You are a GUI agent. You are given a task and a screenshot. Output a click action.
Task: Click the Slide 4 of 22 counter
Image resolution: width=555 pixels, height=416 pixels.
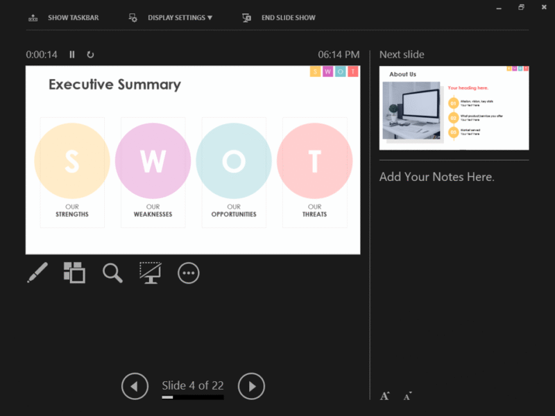tap(192, 385)
